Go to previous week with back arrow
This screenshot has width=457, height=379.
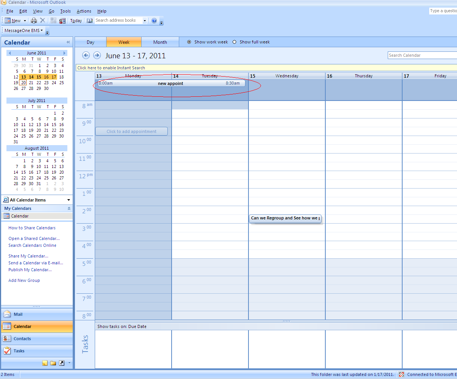86,55
